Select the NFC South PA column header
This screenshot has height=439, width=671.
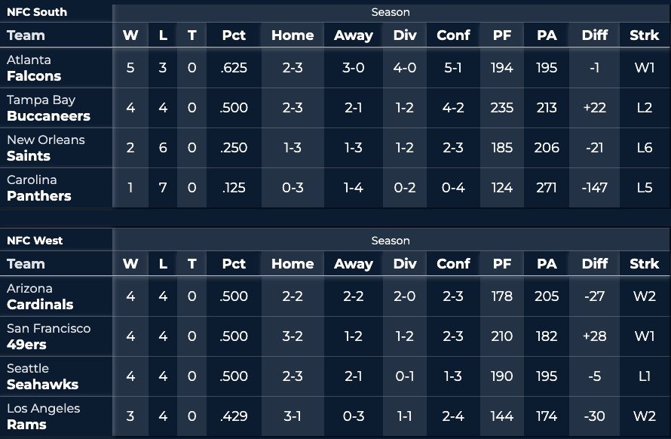coord(547,35)
